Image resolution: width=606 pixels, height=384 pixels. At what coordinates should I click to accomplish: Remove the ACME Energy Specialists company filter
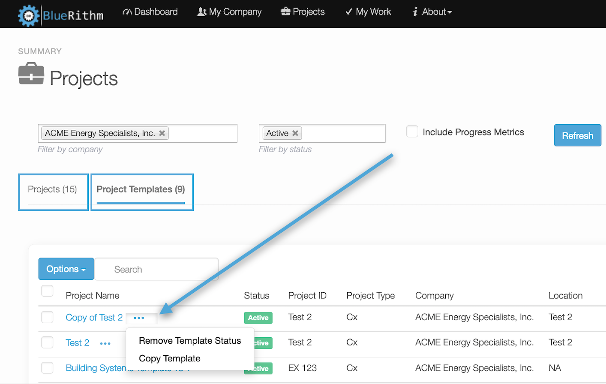click(x=162, y=133)
